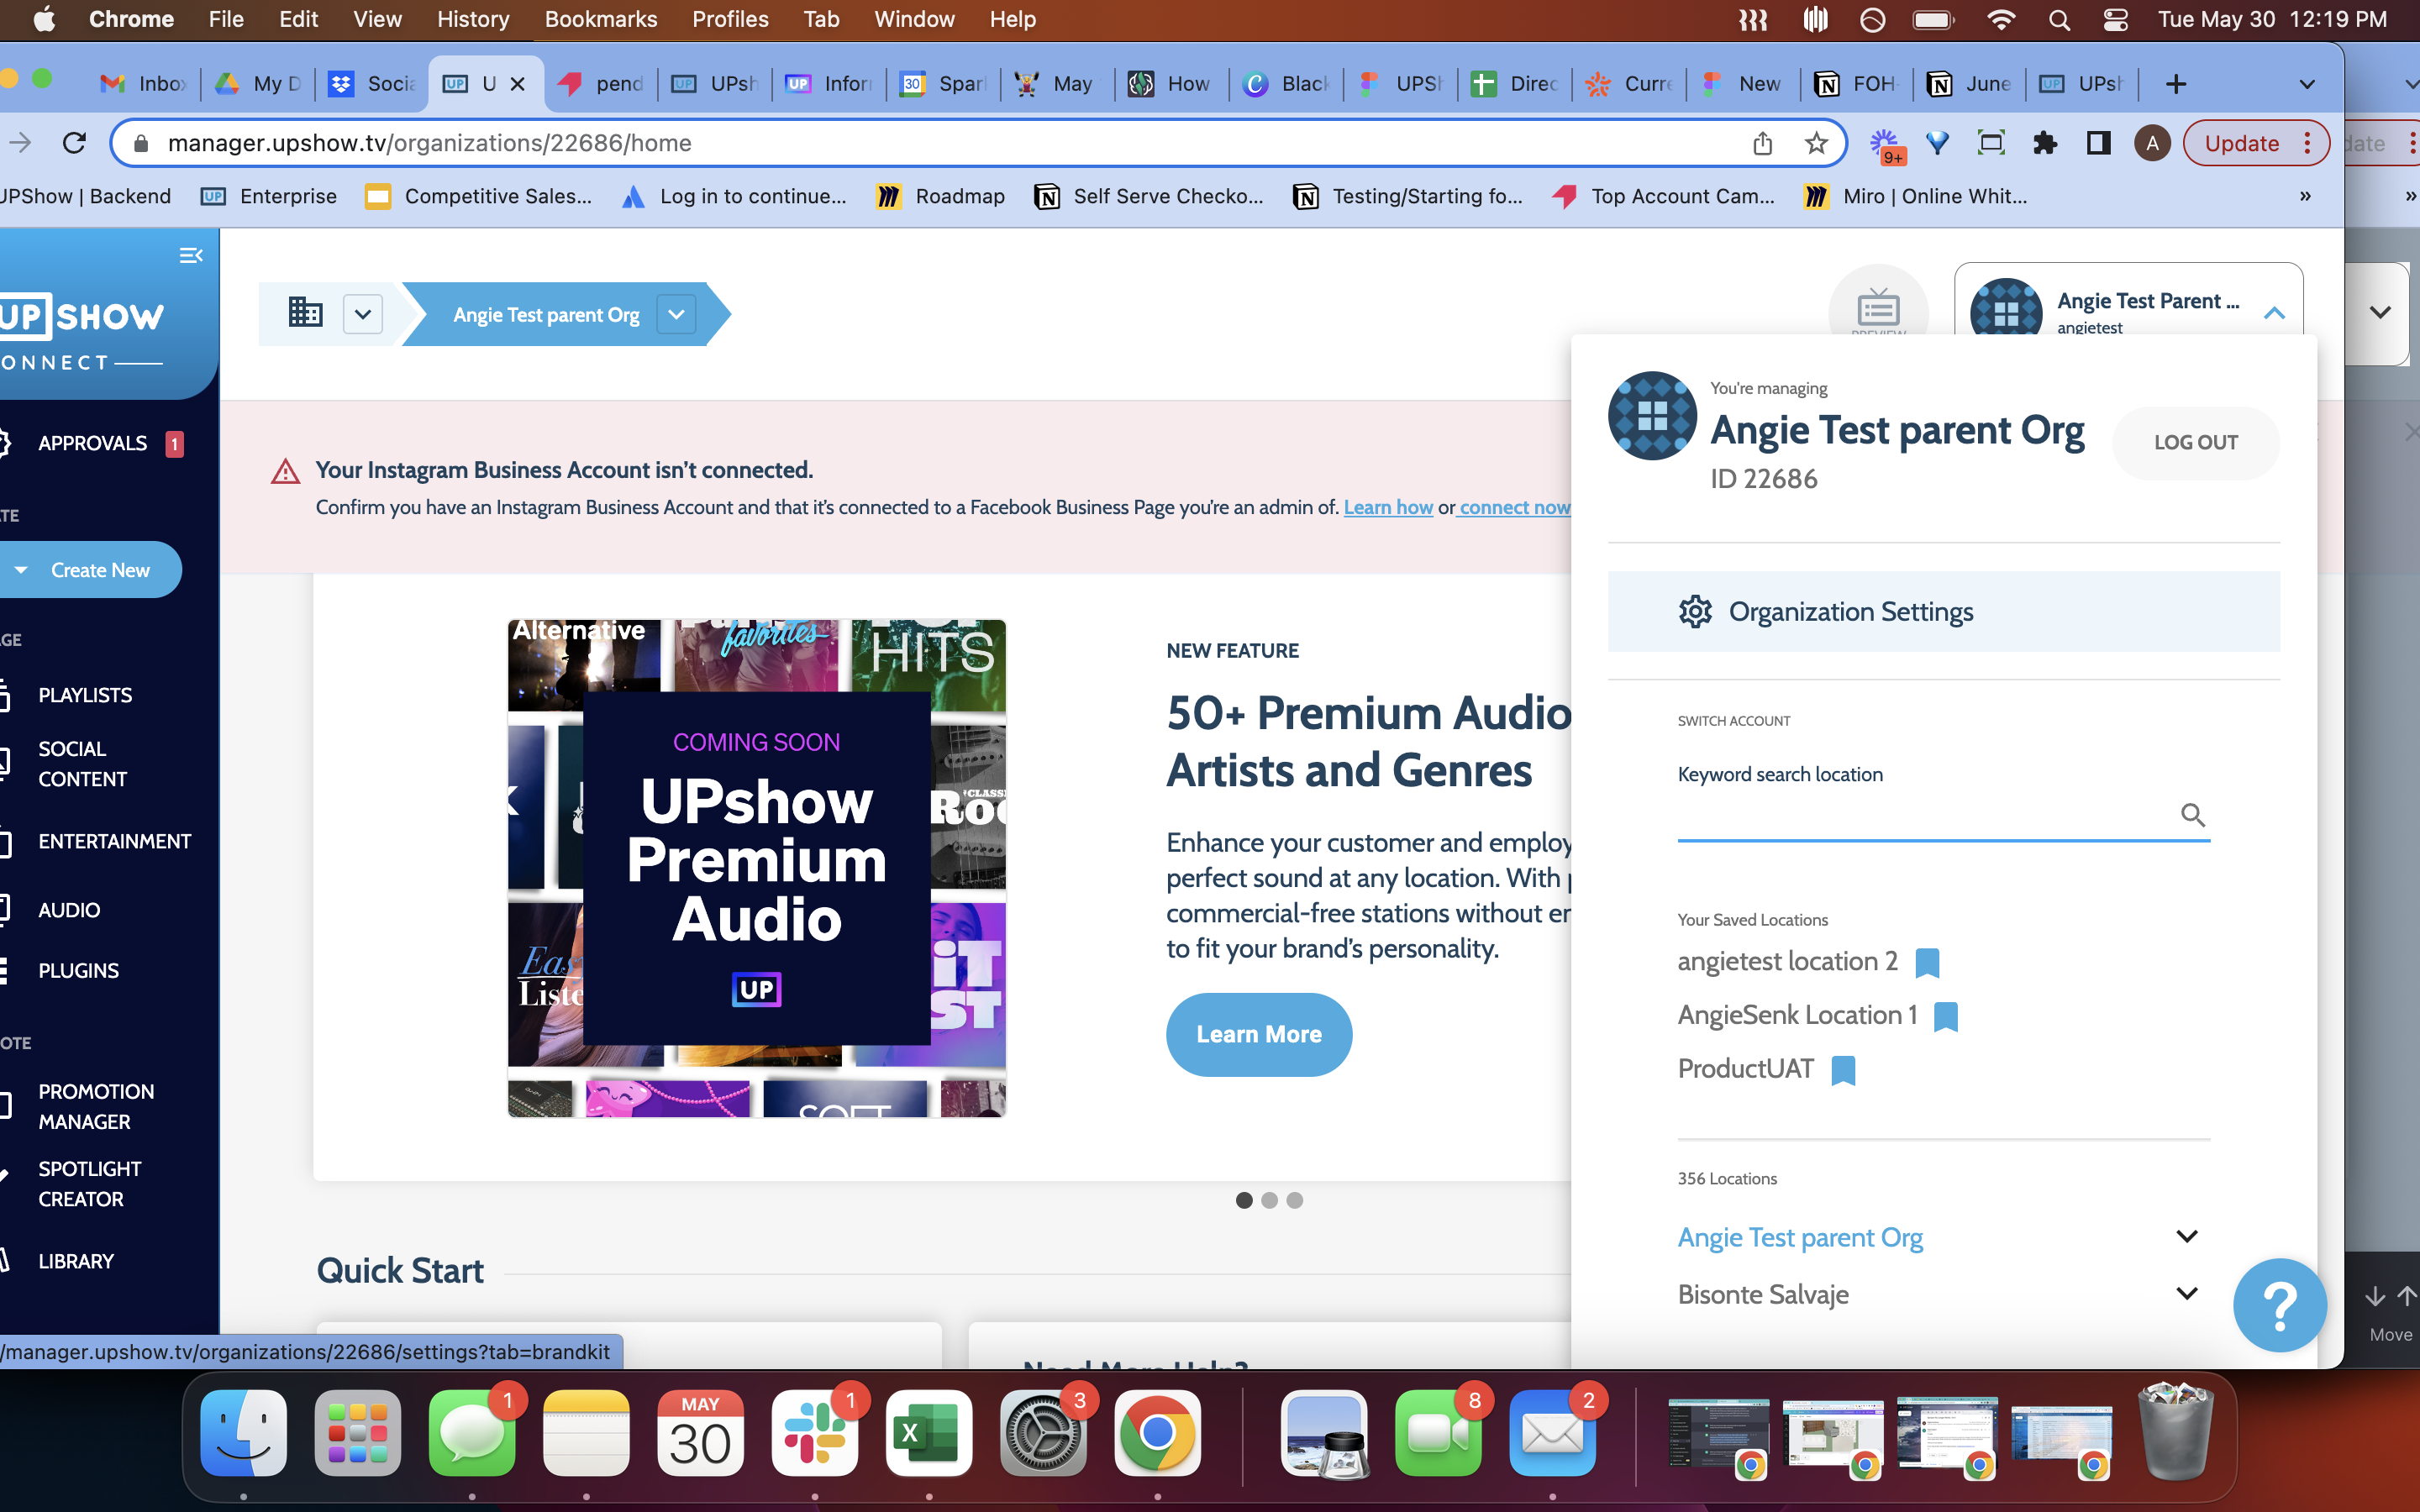
Task: Open the tab search dropdown arrow
Action: (2307, 84)
